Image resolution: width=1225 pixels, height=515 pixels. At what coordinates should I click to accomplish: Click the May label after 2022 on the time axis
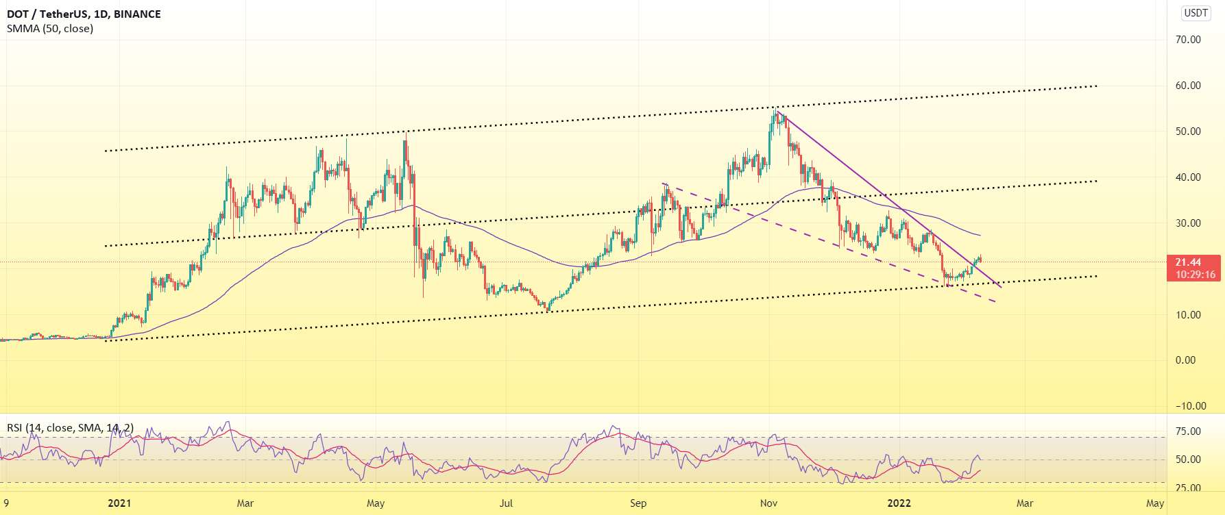(x=1155, y=503)
